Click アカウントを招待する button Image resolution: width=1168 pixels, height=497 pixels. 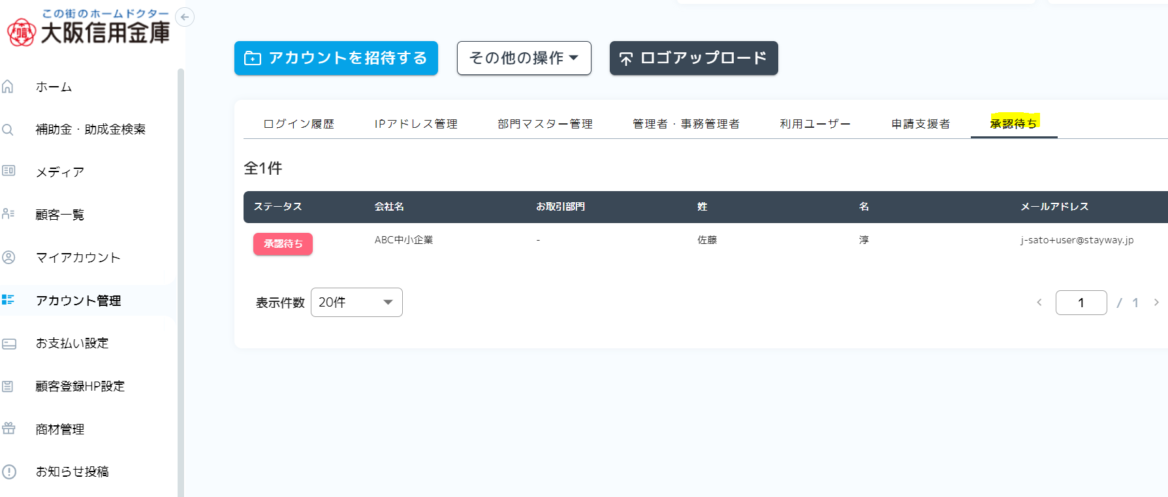(x=336, y=58)
